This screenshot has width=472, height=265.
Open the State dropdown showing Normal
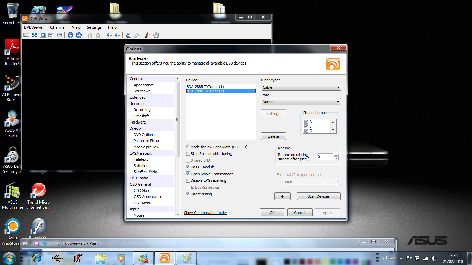[x=301, y=102]
